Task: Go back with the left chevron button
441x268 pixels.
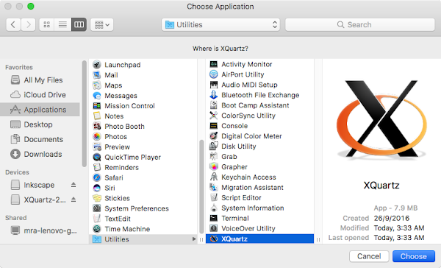Action: (x=13, y=25)
